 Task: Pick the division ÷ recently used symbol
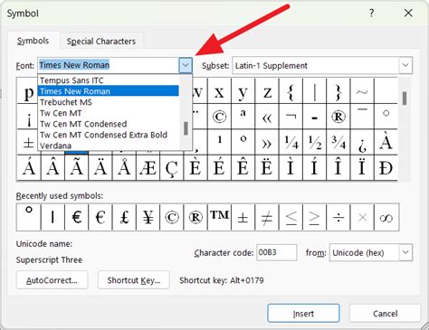pos(338,217)
